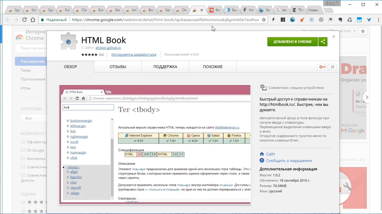The image size is (382, 214).
Task: Show next promo with right chevron arrow
Action: (x=367, y=97)
